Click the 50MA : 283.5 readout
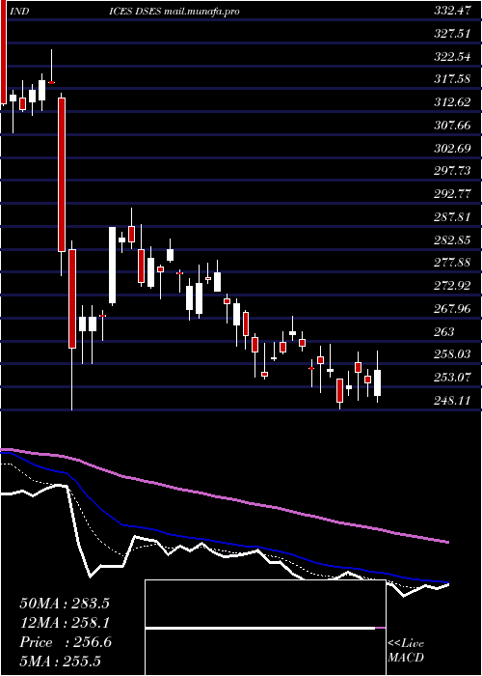482x676 pixels. pos(65,604)
